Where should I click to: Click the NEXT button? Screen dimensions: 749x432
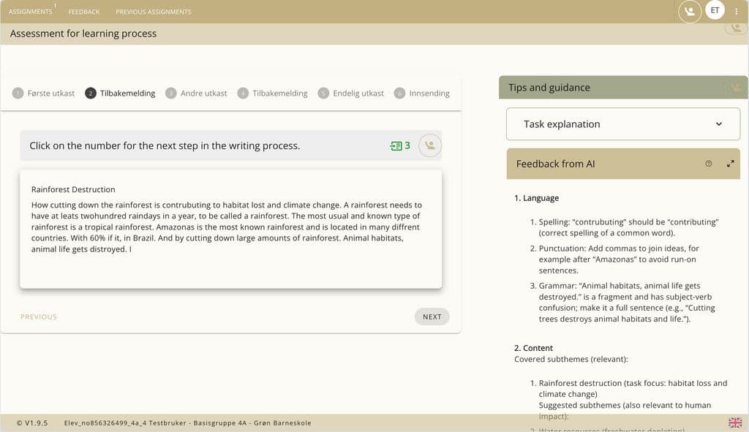click(432, 317)
